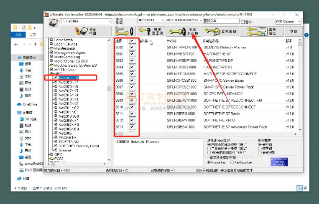Select the FastCopy key radio button

[x=232, y=162]
